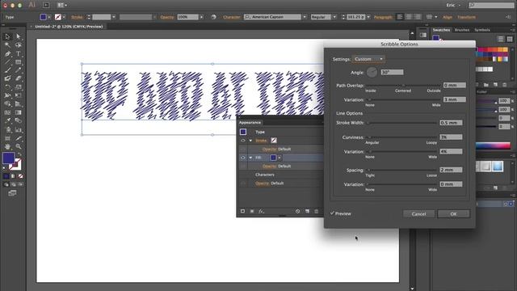
Task: Click Align Center paragraph icon
Action: coord(409,17)
